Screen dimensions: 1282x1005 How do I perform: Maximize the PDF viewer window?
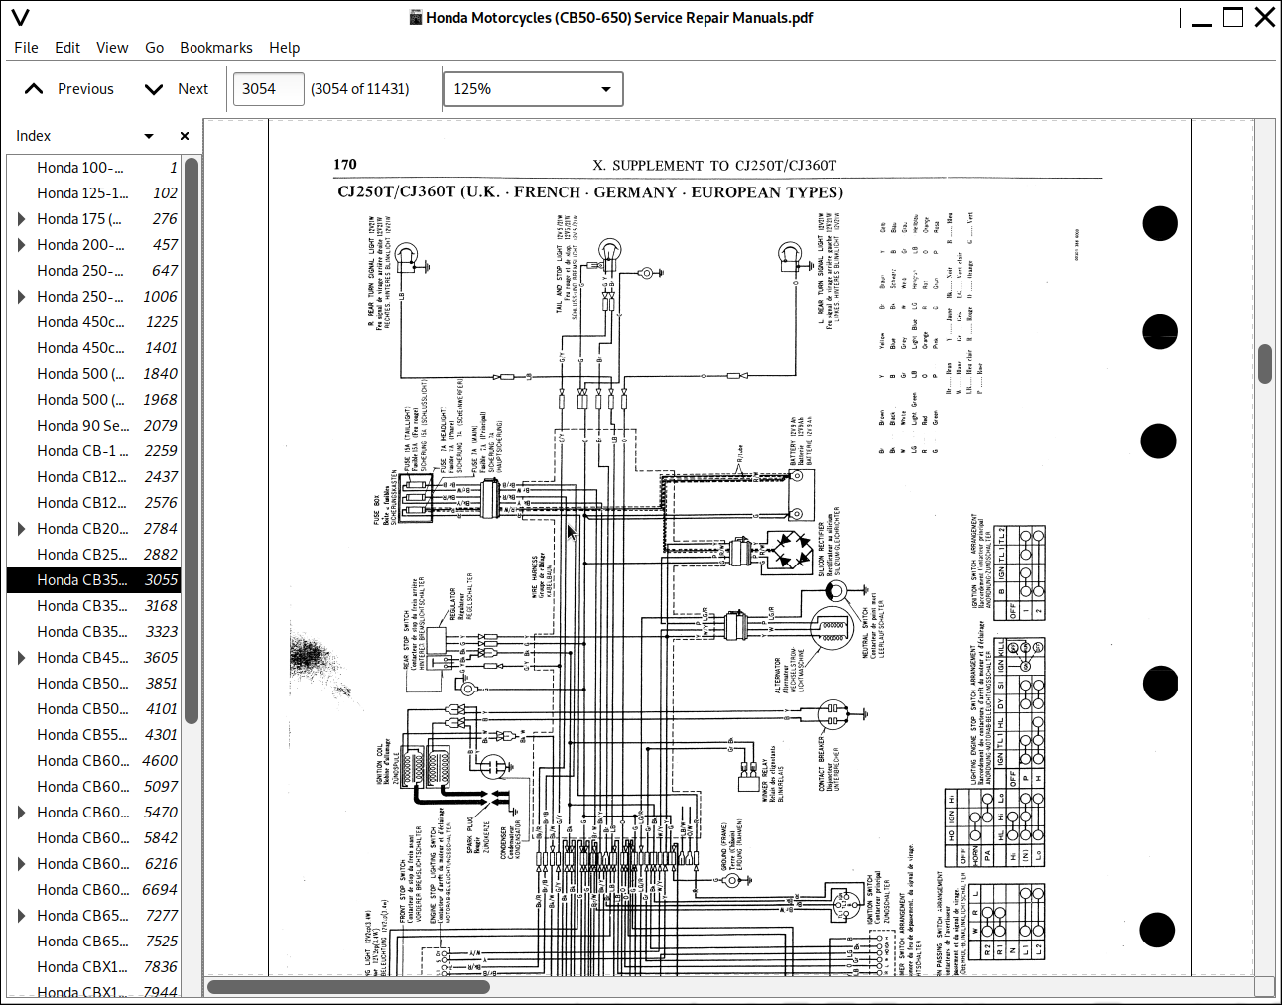click(1233, 17)
